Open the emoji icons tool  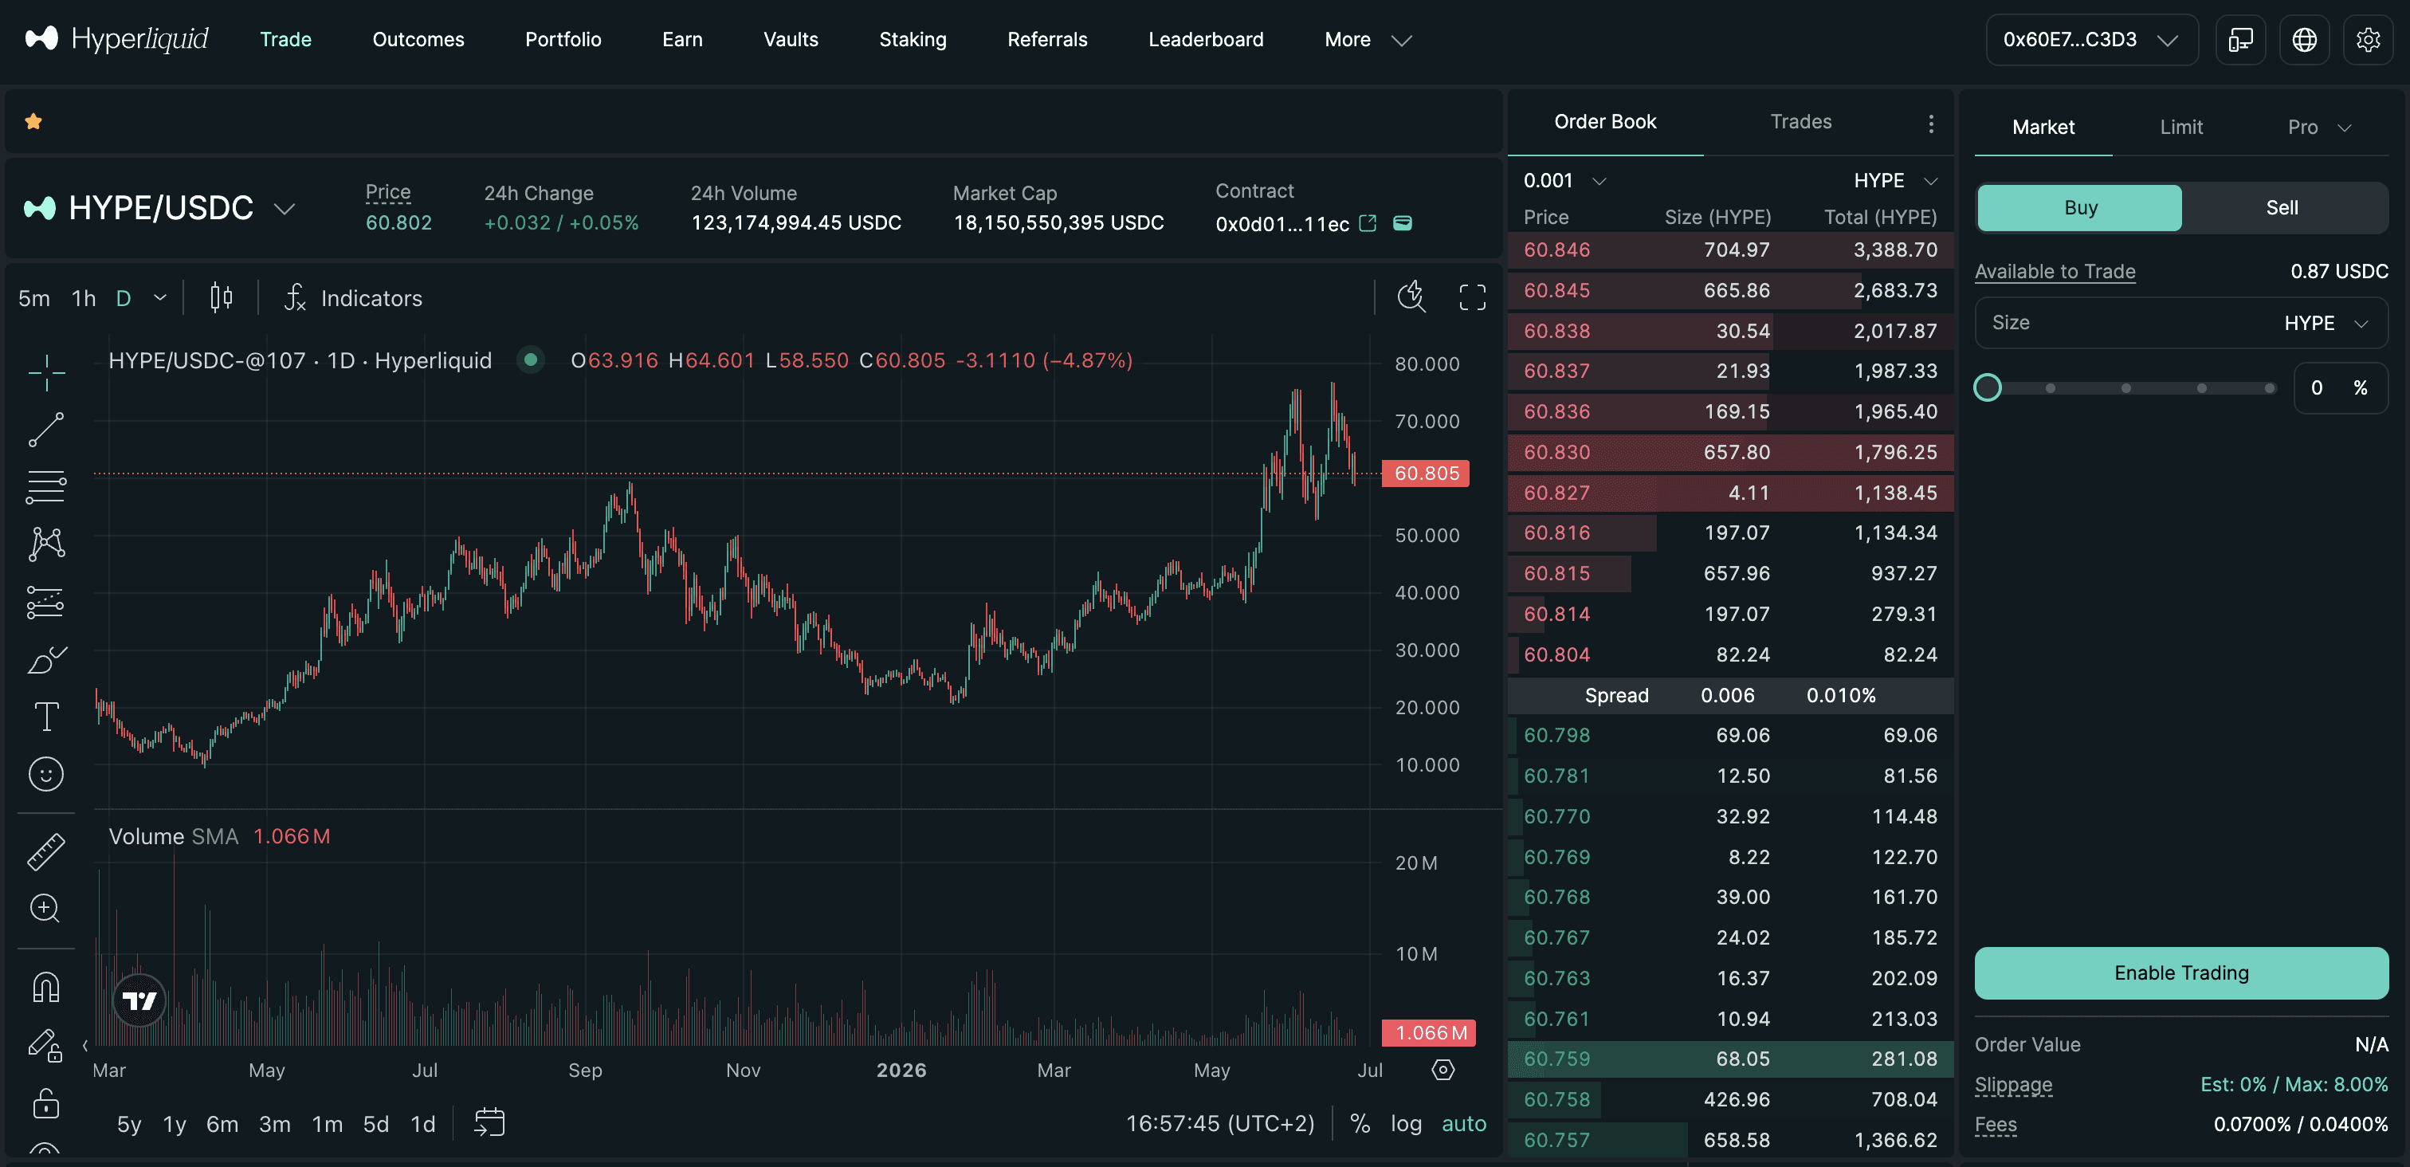pyautogui.click(x=46, y=774)
